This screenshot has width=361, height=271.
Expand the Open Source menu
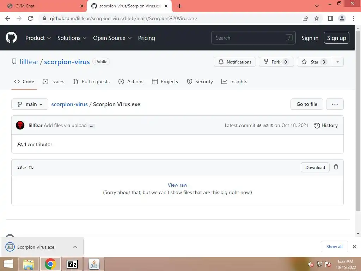coord(112,38)
